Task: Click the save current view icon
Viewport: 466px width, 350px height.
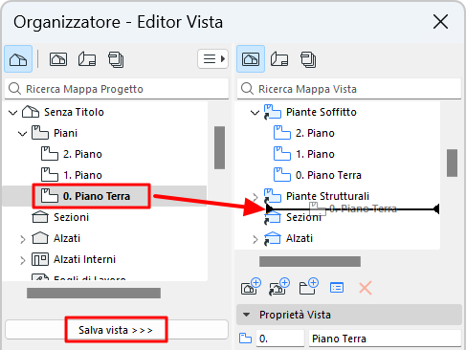Action: click(251, 286)
